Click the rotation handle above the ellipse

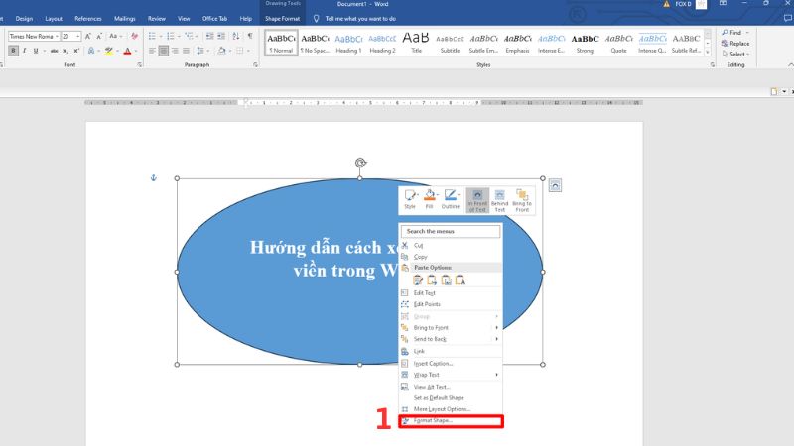360,163
